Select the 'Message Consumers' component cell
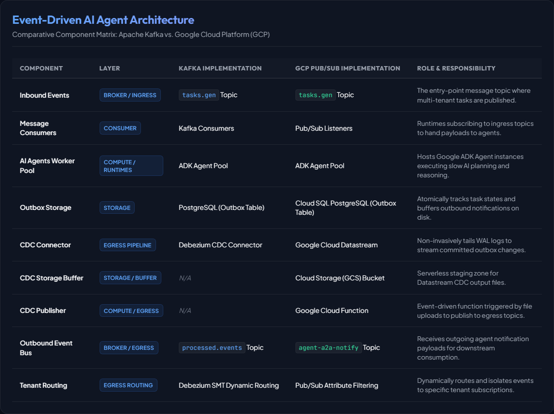The width and height of the screenshot is (554, 414). pos(38,128)
